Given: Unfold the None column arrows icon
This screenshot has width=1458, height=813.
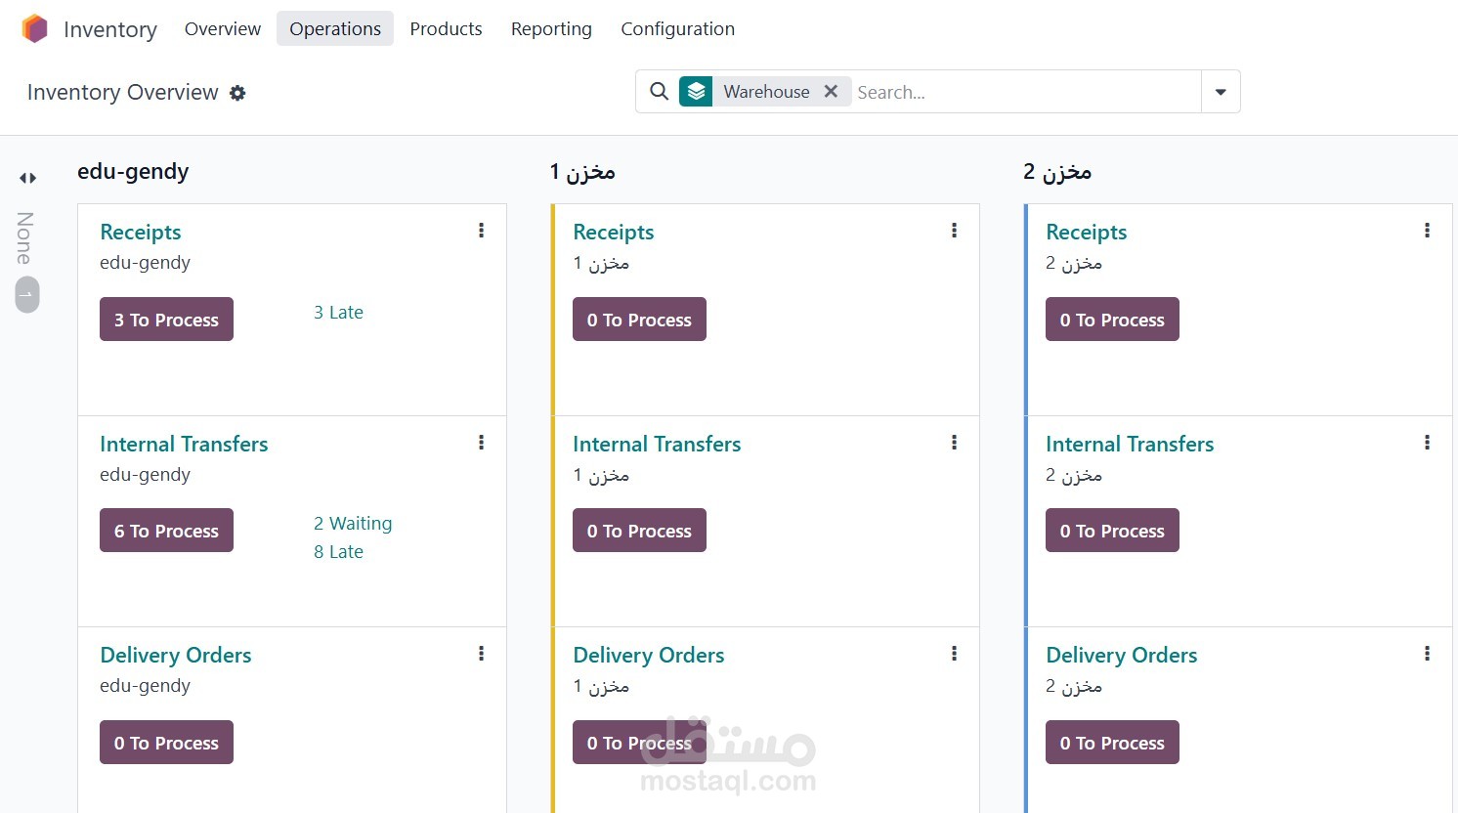Looking at the screenshot, I should tap(27, 178).
